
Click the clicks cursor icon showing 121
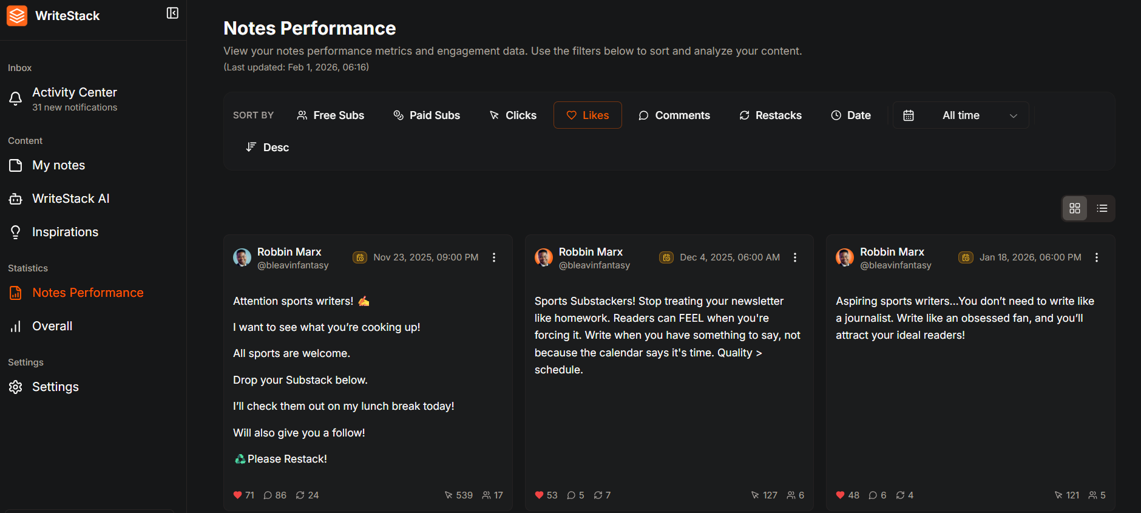click(x=1058, y=495)
